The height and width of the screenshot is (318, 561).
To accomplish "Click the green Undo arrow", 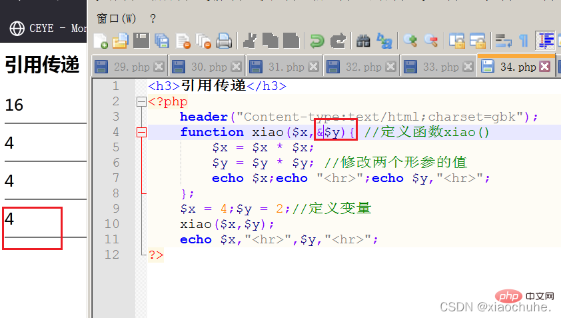I will 317,41.
